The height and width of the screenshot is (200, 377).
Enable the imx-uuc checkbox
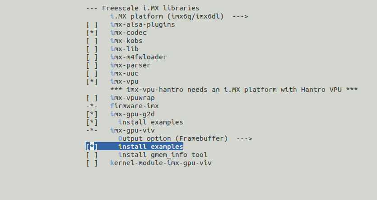[x=92, y=73]
